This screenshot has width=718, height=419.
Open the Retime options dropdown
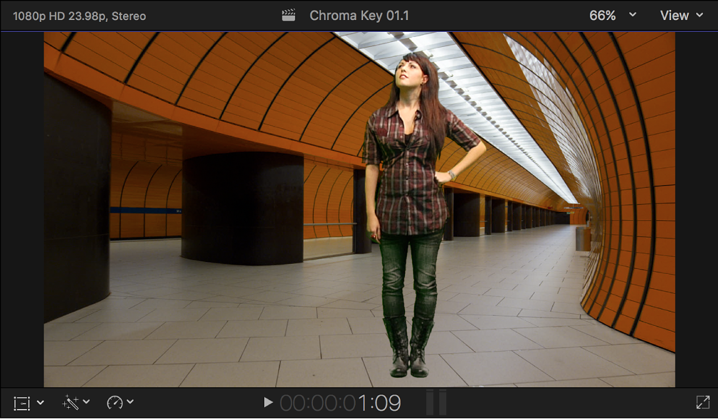pos(130,402)
